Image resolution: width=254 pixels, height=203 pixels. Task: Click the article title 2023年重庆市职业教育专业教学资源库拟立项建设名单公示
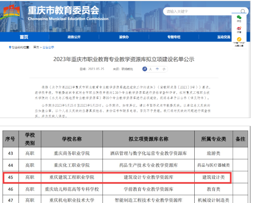click(124, 59)
